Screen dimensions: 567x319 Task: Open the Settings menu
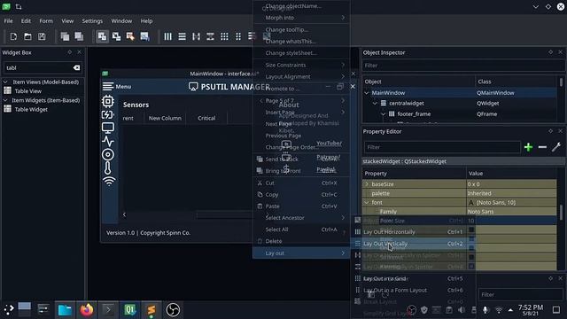[92, 21]
